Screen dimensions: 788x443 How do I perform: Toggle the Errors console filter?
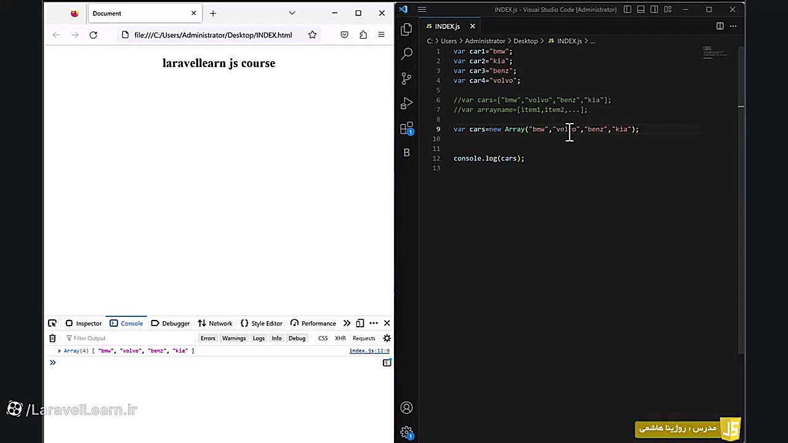point(208,338)
